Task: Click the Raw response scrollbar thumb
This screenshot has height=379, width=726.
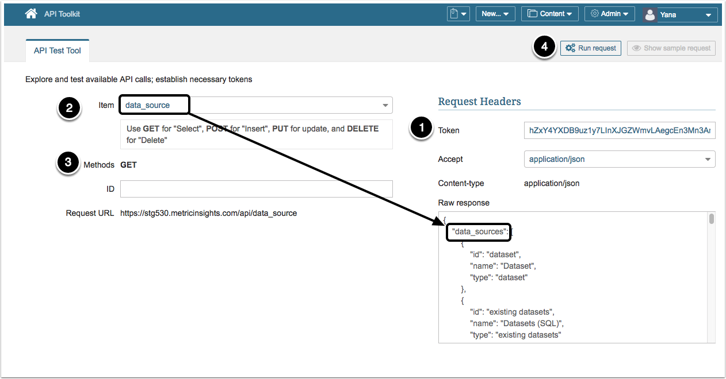Action: coord(711,219)
